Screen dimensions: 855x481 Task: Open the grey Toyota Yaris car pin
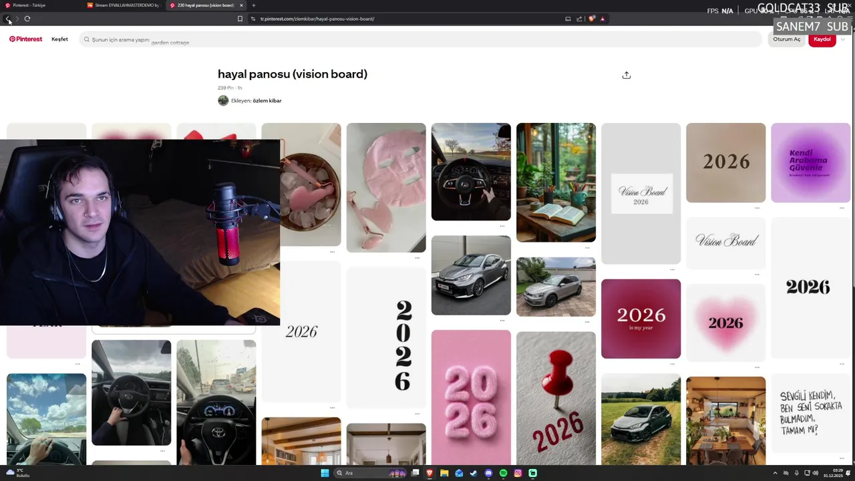(471, 275)
